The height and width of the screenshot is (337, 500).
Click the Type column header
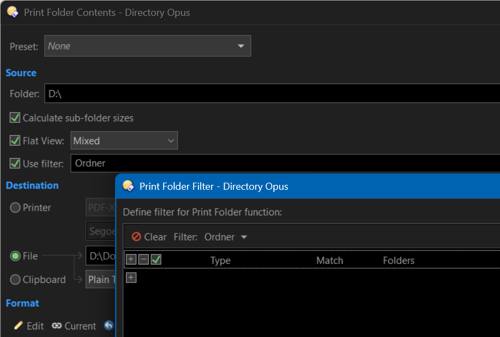coord(220,261)
